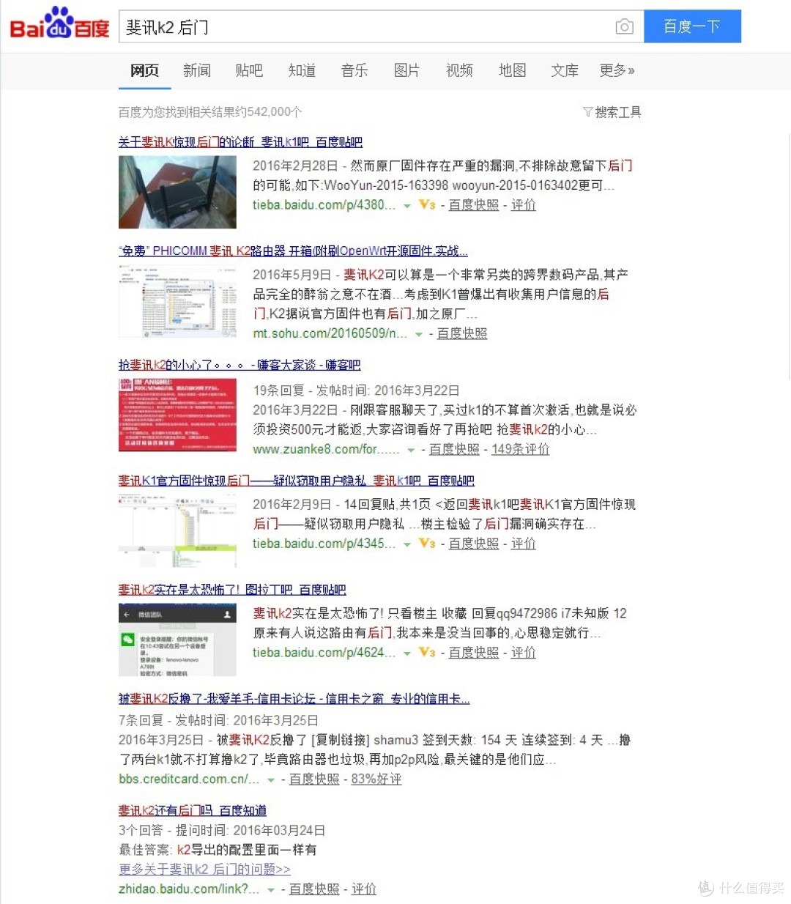Click the 149条评价 link

coord(520,449)
